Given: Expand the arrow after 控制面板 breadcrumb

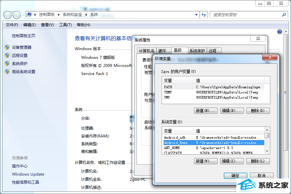Looking at the screenshot, I should [x=59, y=15].
